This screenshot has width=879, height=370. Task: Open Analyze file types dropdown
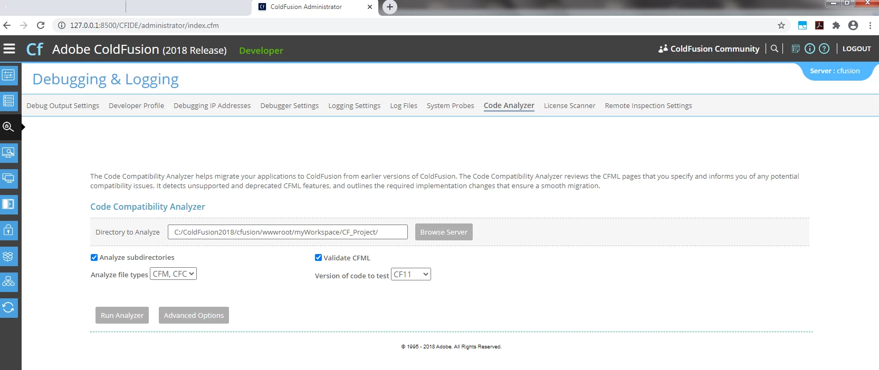coord(173,274)
